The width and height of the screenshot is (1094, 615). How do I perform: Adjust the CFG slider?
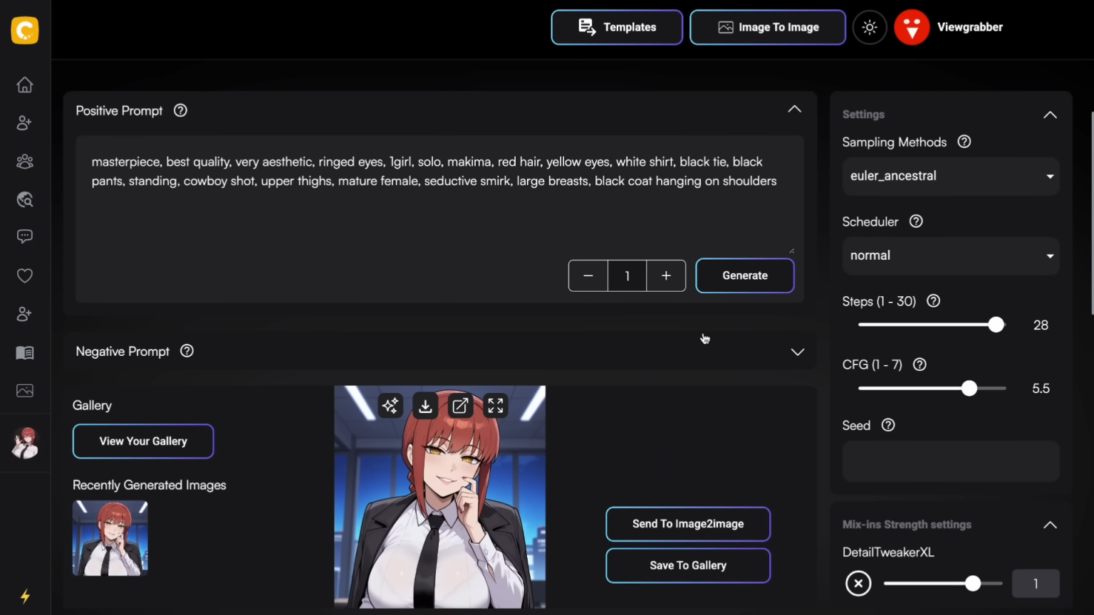pyautogui.click(x=969, y=388)
